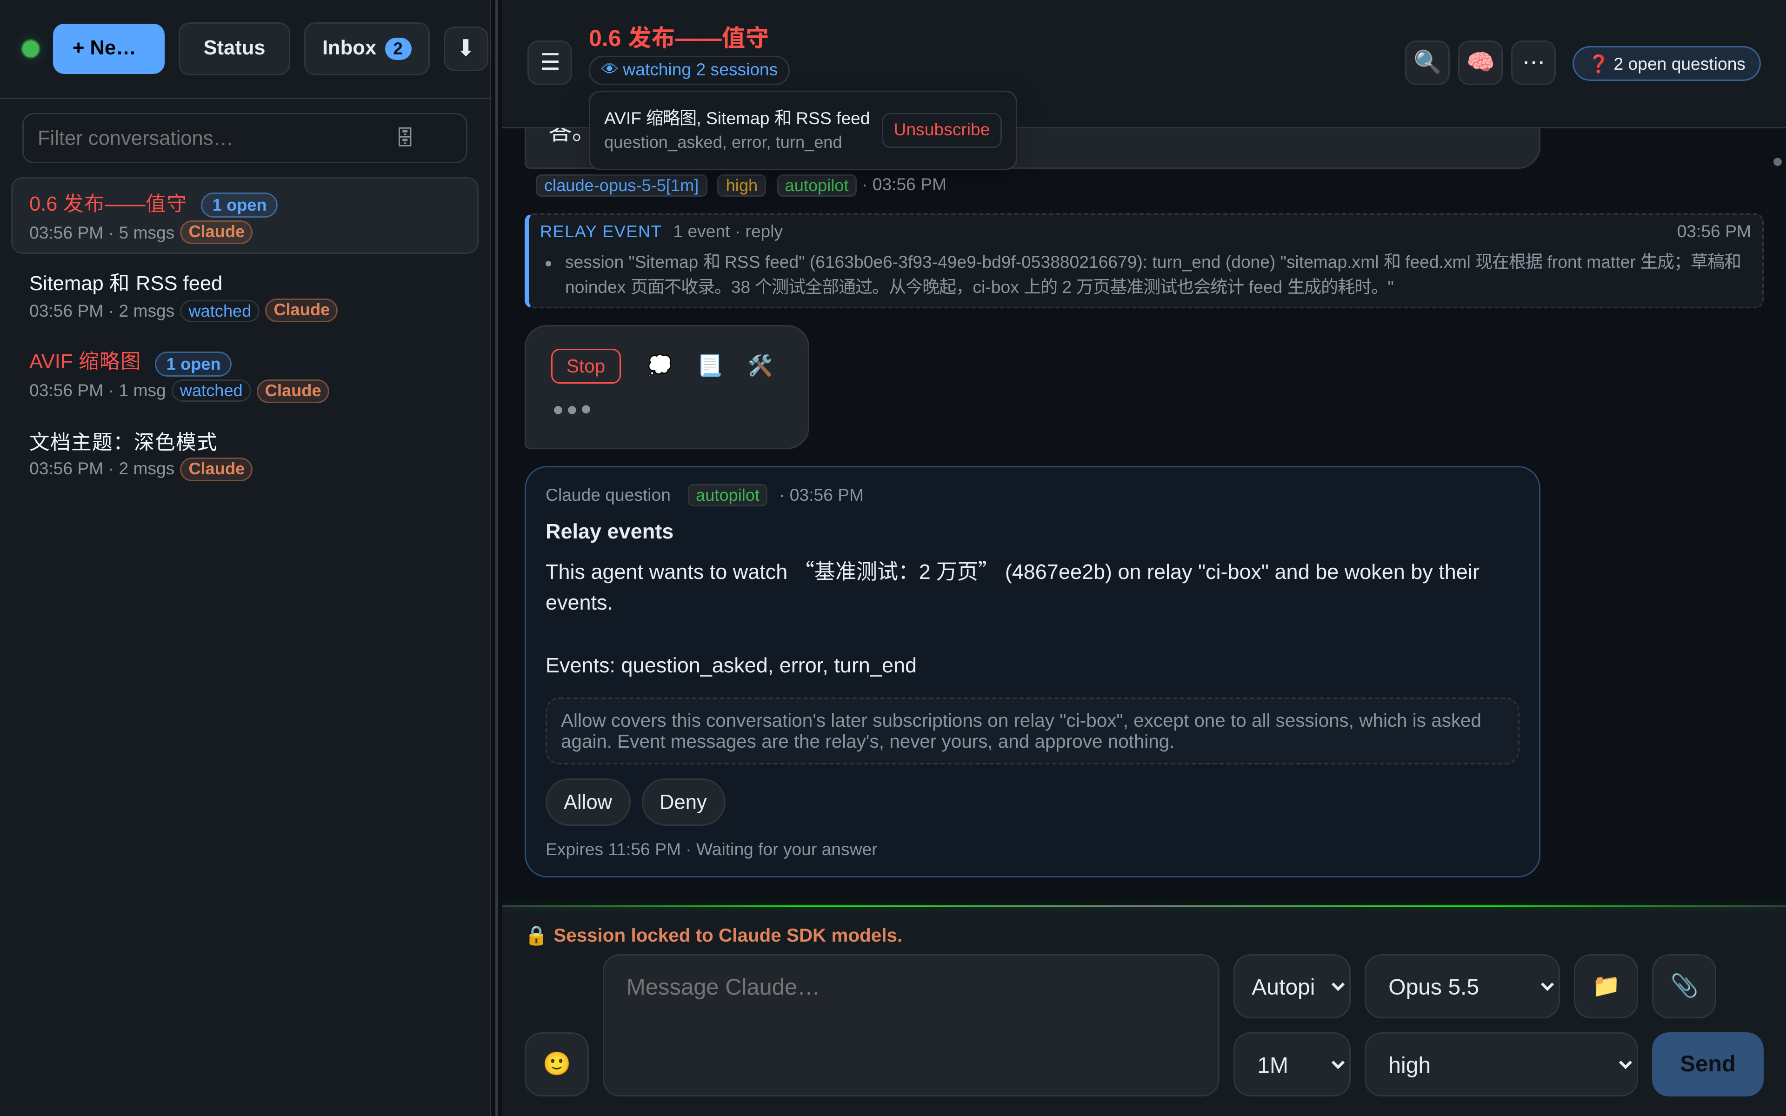Image resolution: width=1786 pixels, height=1116 pixels.
Task: Open the Status tab
Action: pyautogui.click(x=234, y=49)
